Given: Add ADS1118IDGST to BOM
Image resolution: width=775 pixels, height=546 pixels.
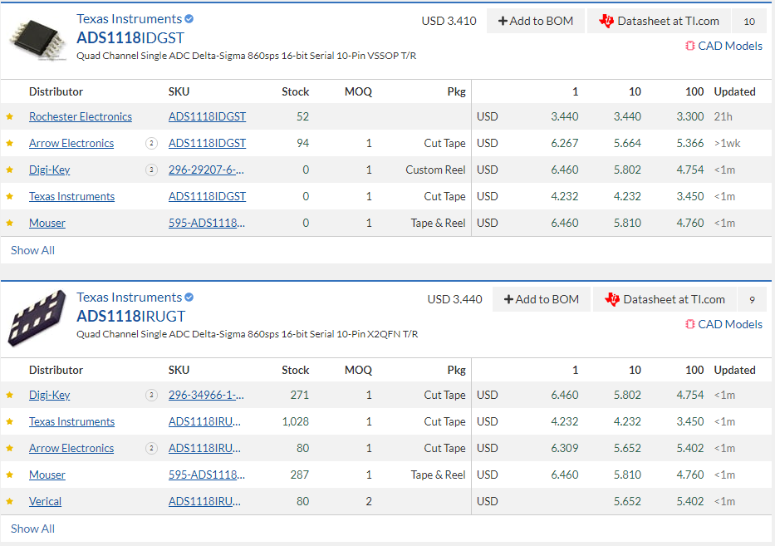Looking at the screenshot, I should (x=536, y=21).
